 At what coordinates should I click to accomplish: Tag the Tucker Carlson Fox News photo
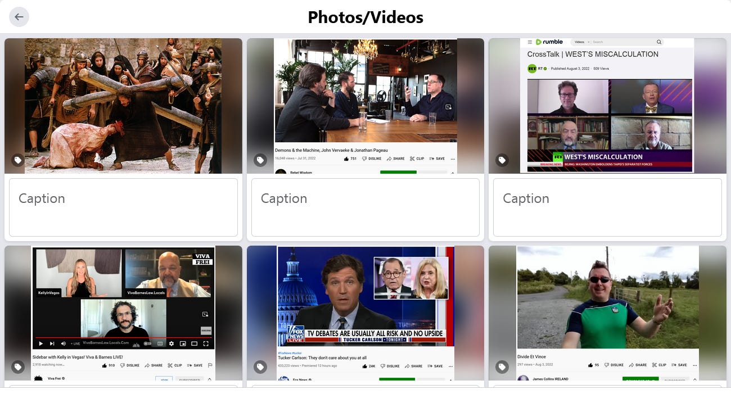(260, 367)
